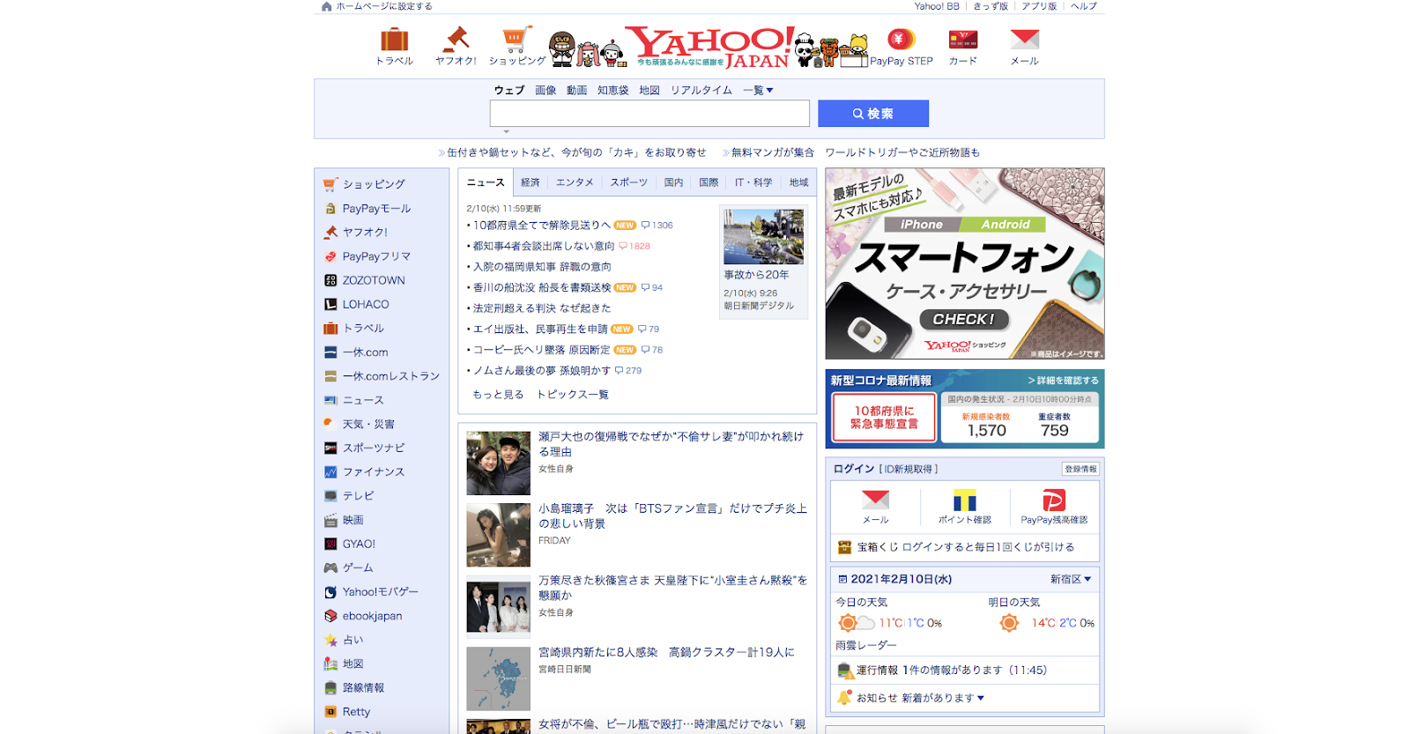Open ゲーム in the left sidebar
Image resolution: width=1410 pixels, height=734 pixels.
click(x=358, y=567)
